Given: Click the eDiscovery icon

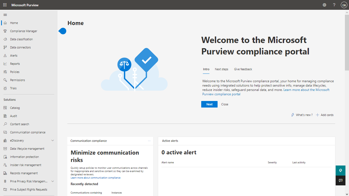Looking at the screenshot, I should [x=5, y=140].
